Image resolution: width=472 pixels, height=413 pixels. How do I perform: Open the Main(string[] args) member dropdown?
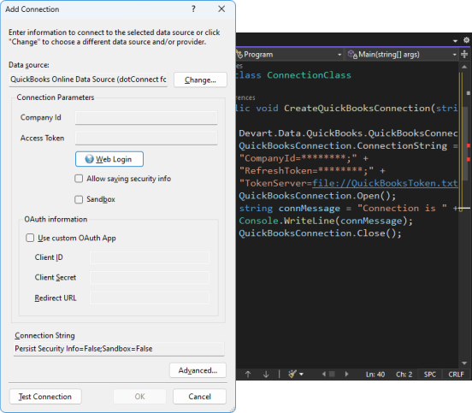(x=454, y=55)
